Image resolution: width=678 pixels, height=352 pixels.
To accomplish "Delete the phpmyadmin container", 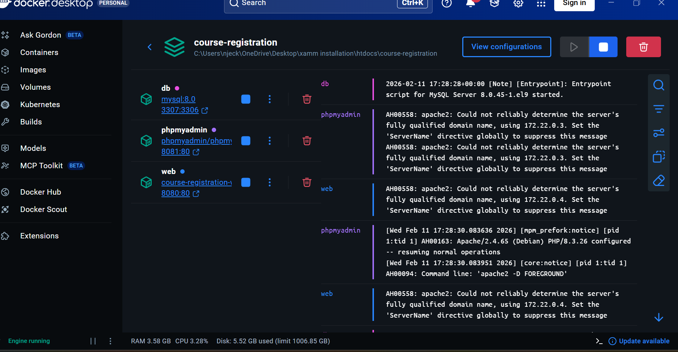I will [307, 141].
